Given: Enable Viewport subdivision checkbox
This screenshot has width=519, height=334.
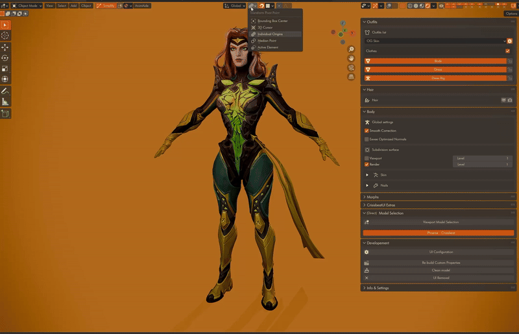Looking at the screenshot, I should 367,158.
